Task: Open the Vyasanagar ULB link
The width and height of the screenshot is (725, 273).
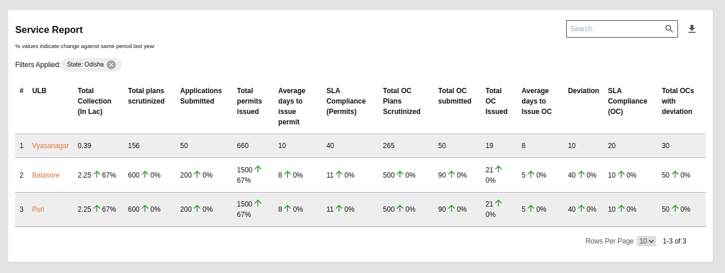Action: pos(50,146)
